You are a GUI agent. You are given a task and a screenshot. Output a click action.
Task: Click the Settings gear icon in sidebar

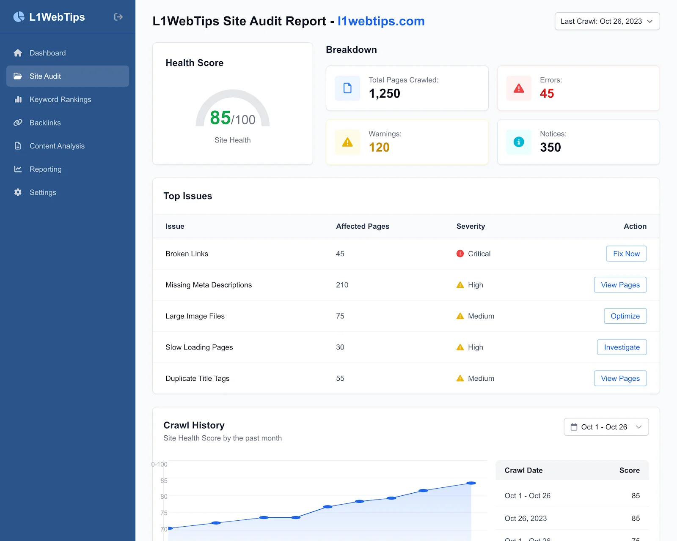click(18, 192)
